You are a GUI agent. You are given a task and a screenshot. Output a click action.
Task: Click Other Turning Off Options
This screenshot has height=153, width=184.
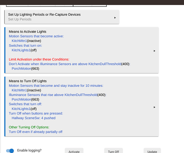[x=29, y=127]
